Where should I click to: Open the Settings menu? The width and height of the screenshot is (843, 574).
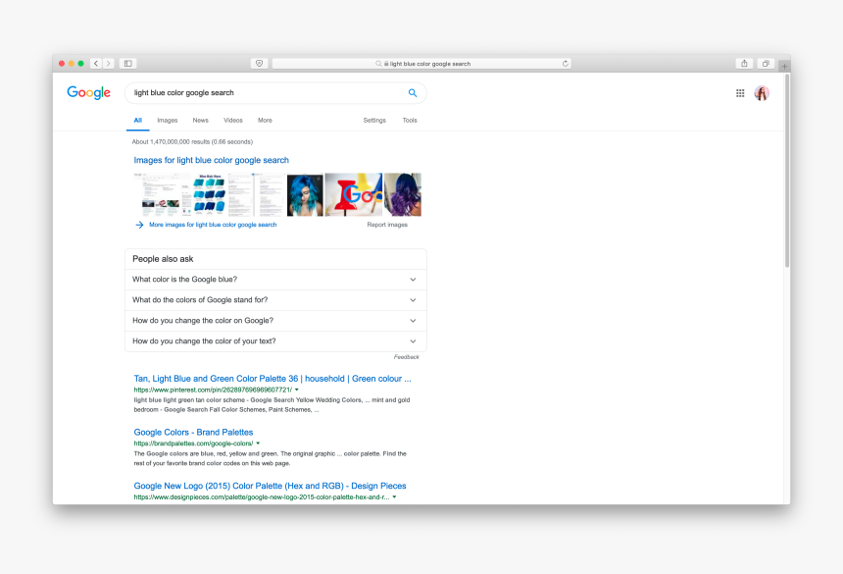[374, 121]
